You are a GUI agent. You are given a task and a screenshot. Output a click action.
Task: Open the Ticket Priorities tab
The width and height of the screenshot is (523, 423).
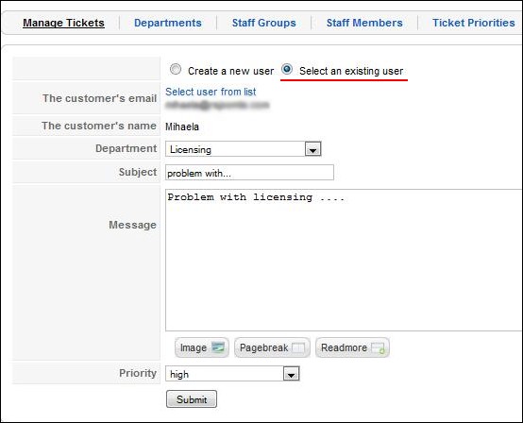coord(473,23)
